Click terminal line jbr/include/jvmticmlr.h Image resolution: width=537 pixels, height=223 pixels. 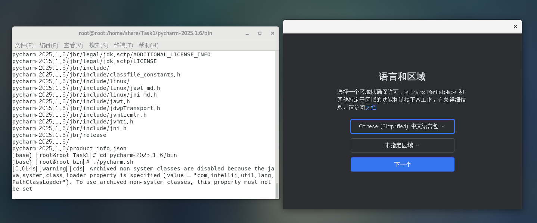80,115
